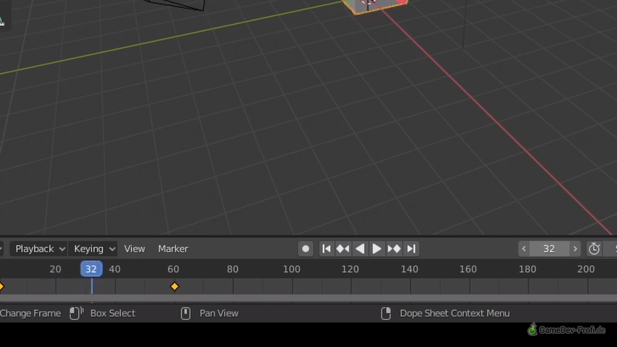
Task: Toggle the auto keying record button
Action: click(306, 249)
